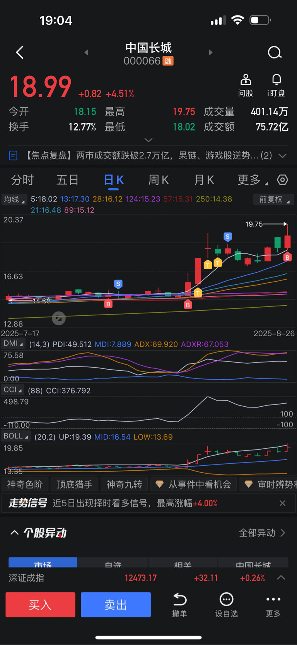Tap the stock code 000066
Screen dimensions: 297x645
click(x=142, y=61)
